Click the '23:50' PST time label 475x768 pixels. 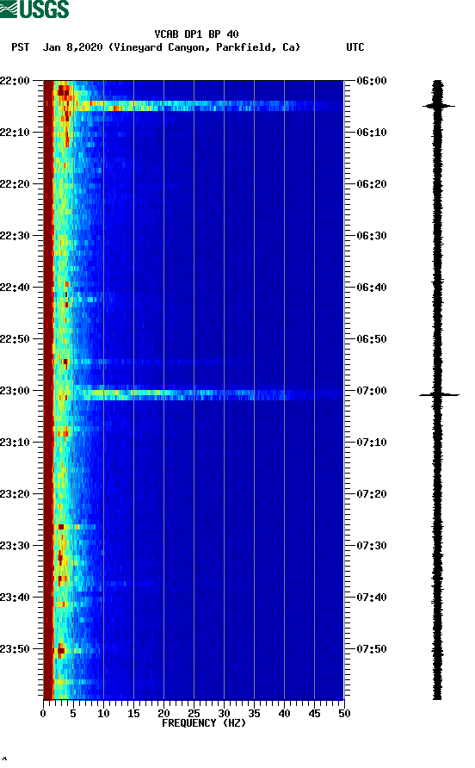pos(15,649)
